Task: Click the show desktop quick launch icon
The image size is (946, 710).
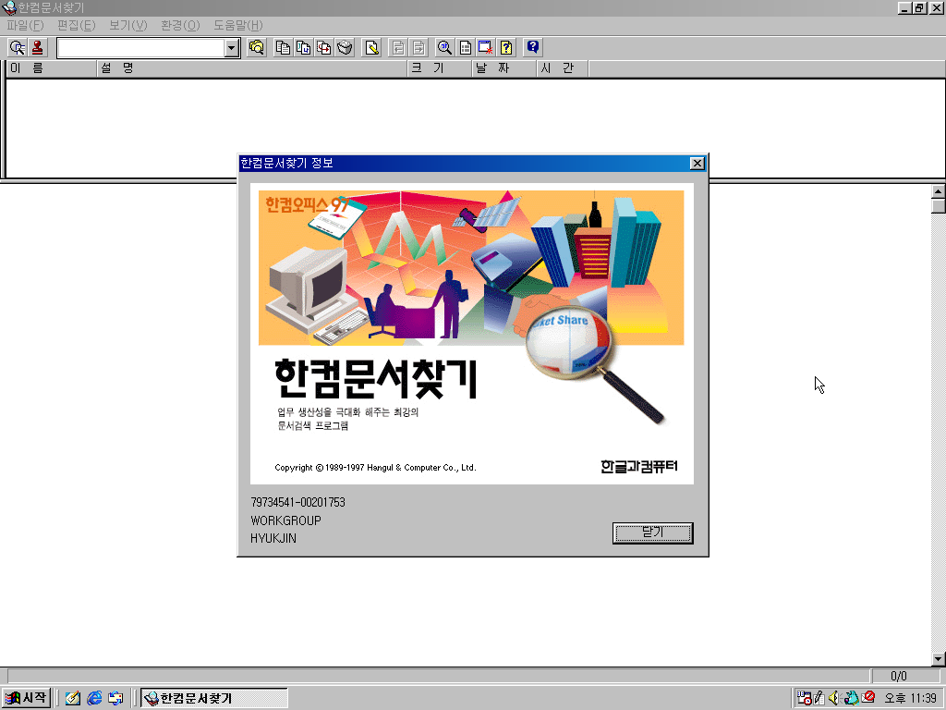Action: (115, 698)
